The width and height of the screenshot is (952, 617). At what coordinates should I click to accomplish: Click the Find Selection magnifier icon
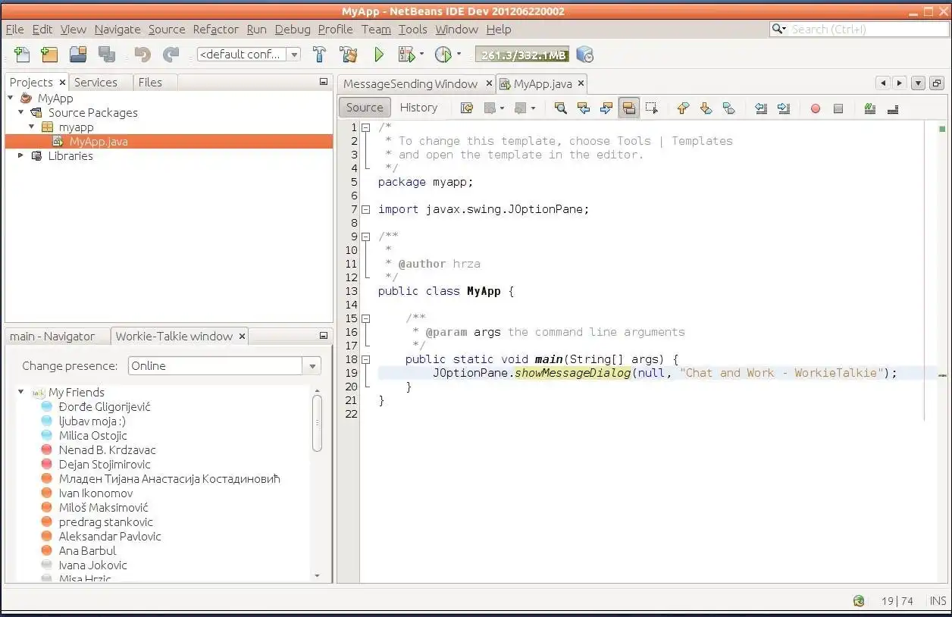pyautogui.click(x=560, y=108)
